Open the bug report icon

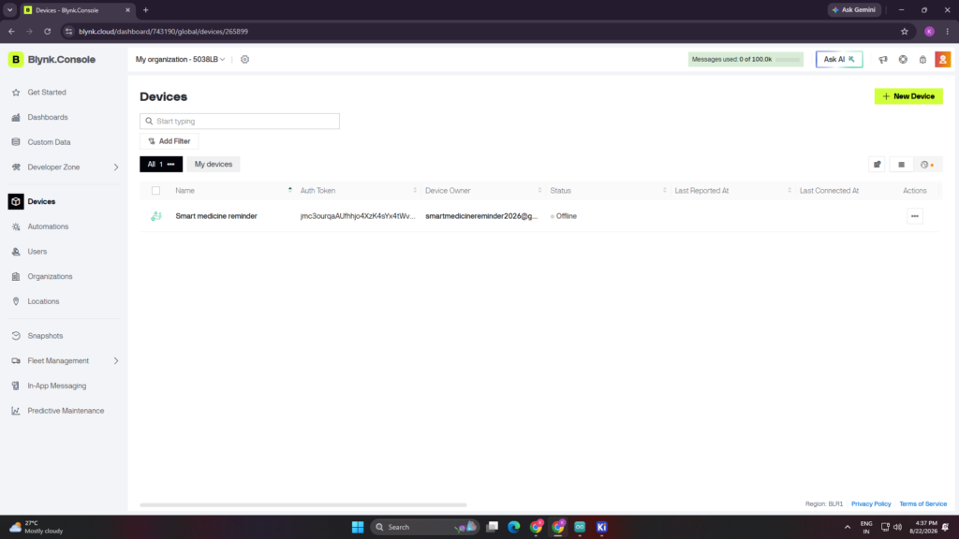tap(922, 59)
